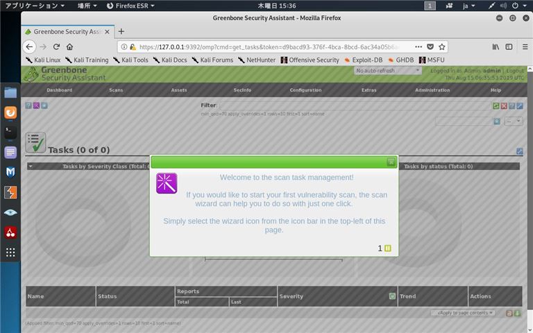Open the Scans menu
This screenshot has width=533, height=333.
(116, 90)
